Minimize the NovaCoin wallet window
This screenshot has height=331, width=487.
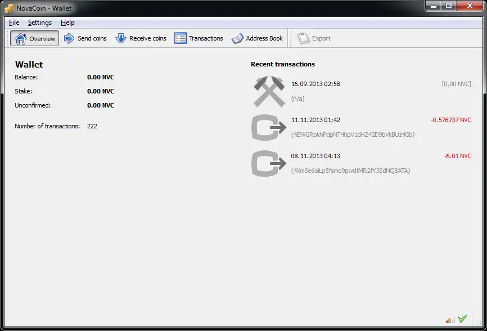tap(434, 6)
